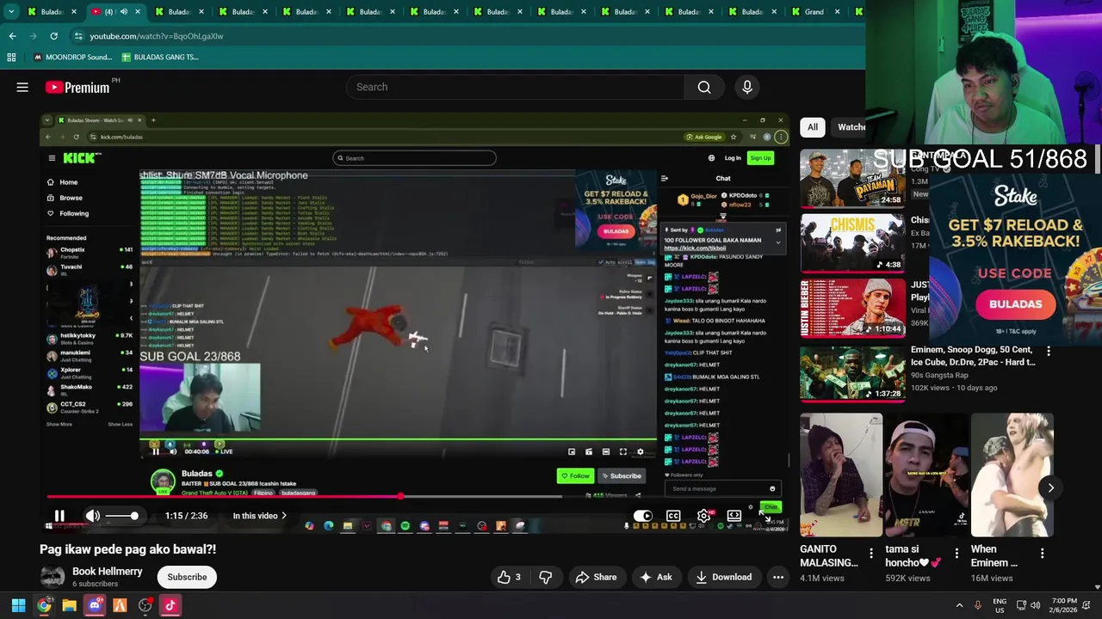This screenshot has height=619, width=1102.
Task: Expand In this video chapters
Action: coord(259,516)
